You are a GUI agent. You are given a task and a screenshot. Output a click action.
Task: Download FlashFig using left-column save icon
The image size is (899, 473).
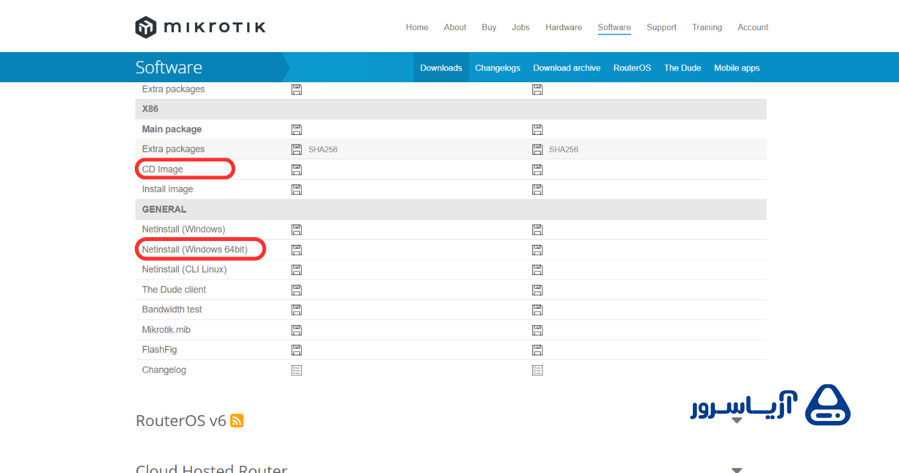coord(297,350)
